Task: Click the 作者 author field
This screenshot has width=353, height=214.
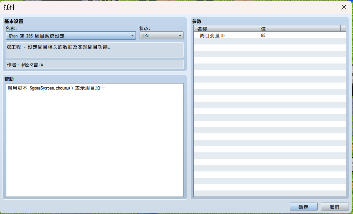Action: click(x=94, y=64)
